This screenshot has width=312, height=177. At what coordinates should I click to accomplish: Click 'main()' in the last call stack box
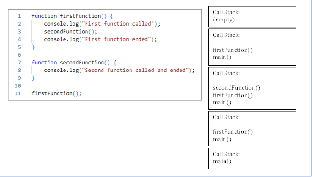click(x=222, y=161)
